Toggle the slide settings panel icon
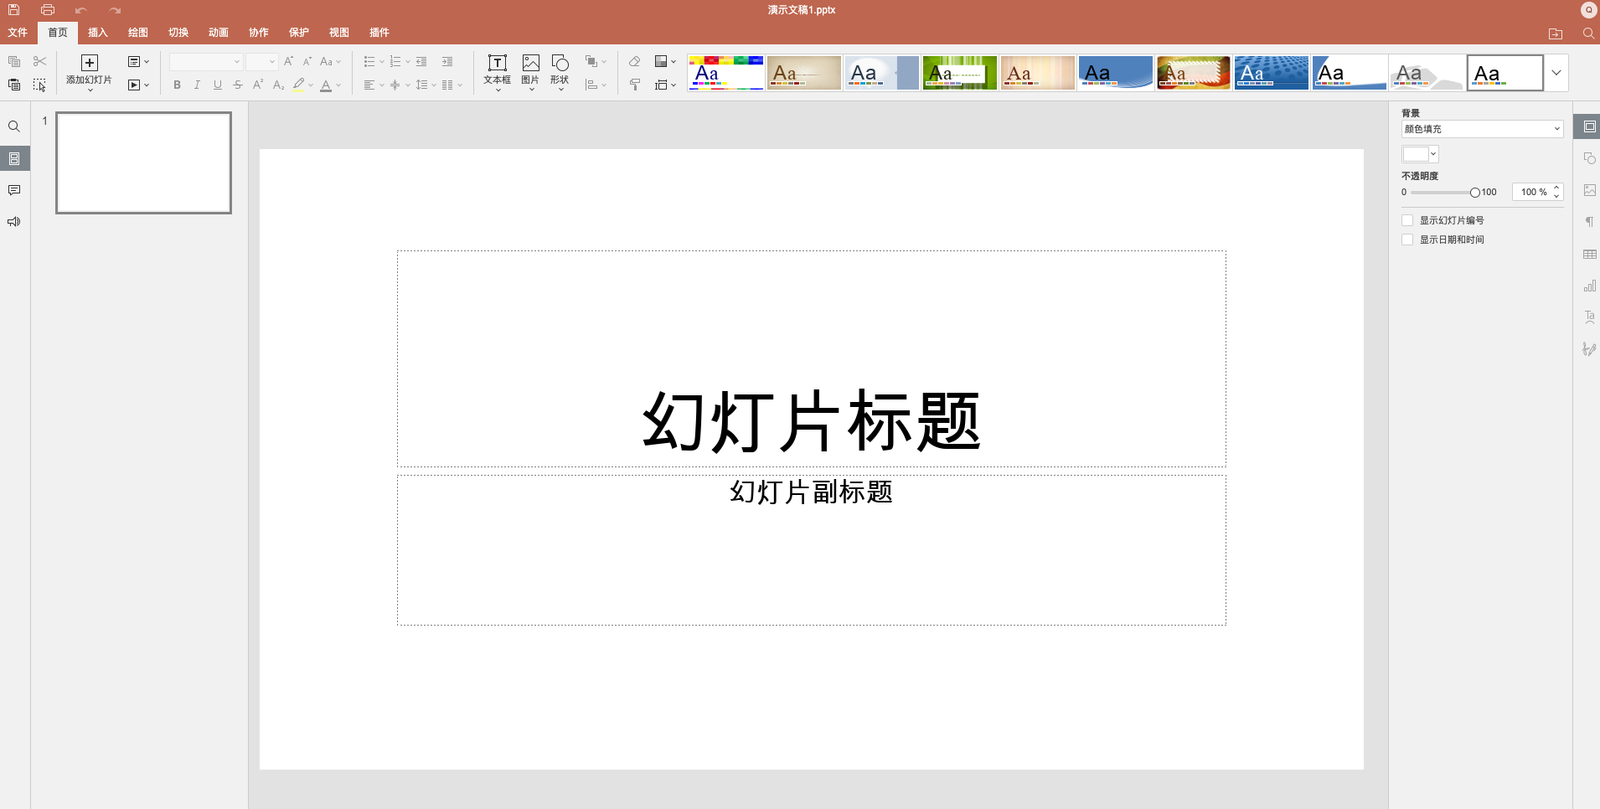1600x809 pixels. [1589, 126]
